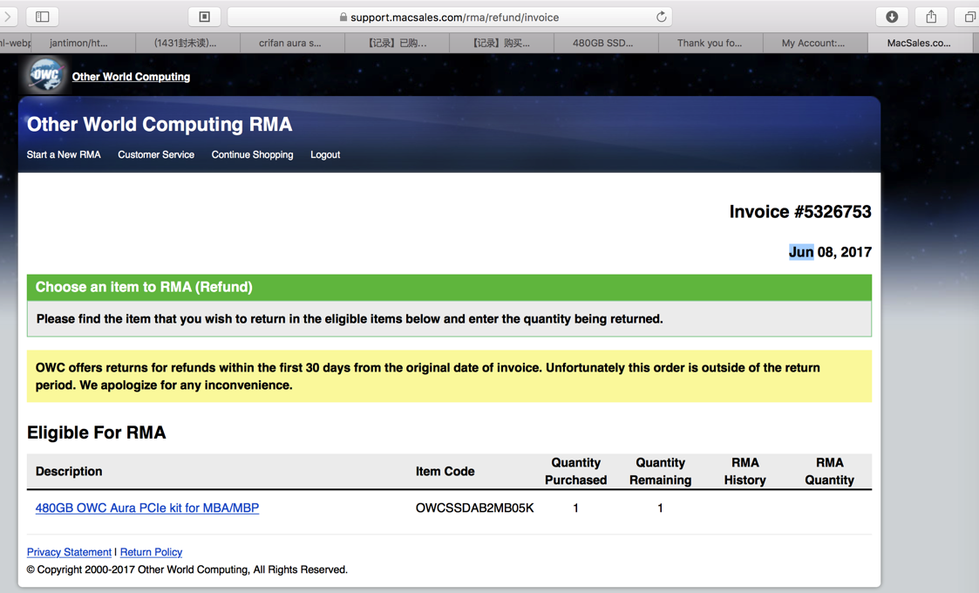Switch to the 【记录】购买... tab
Screen dimensions: 979x593
(x=501, y=43)
